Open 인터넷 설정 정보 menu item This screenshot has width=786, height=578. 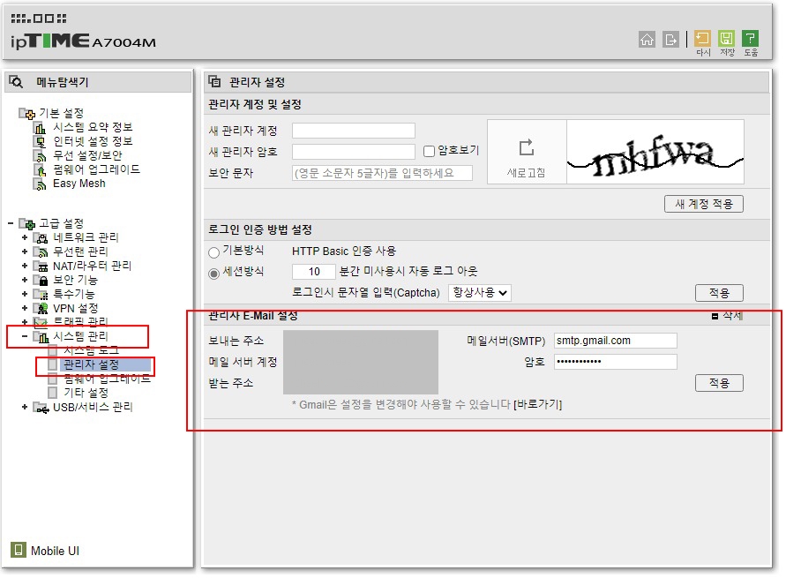coord(93,141)
